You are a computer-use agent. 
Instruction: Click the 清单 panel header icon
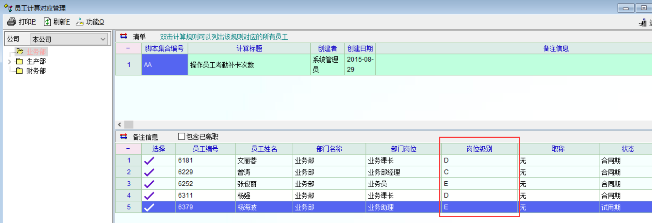(x=124, y=36)
